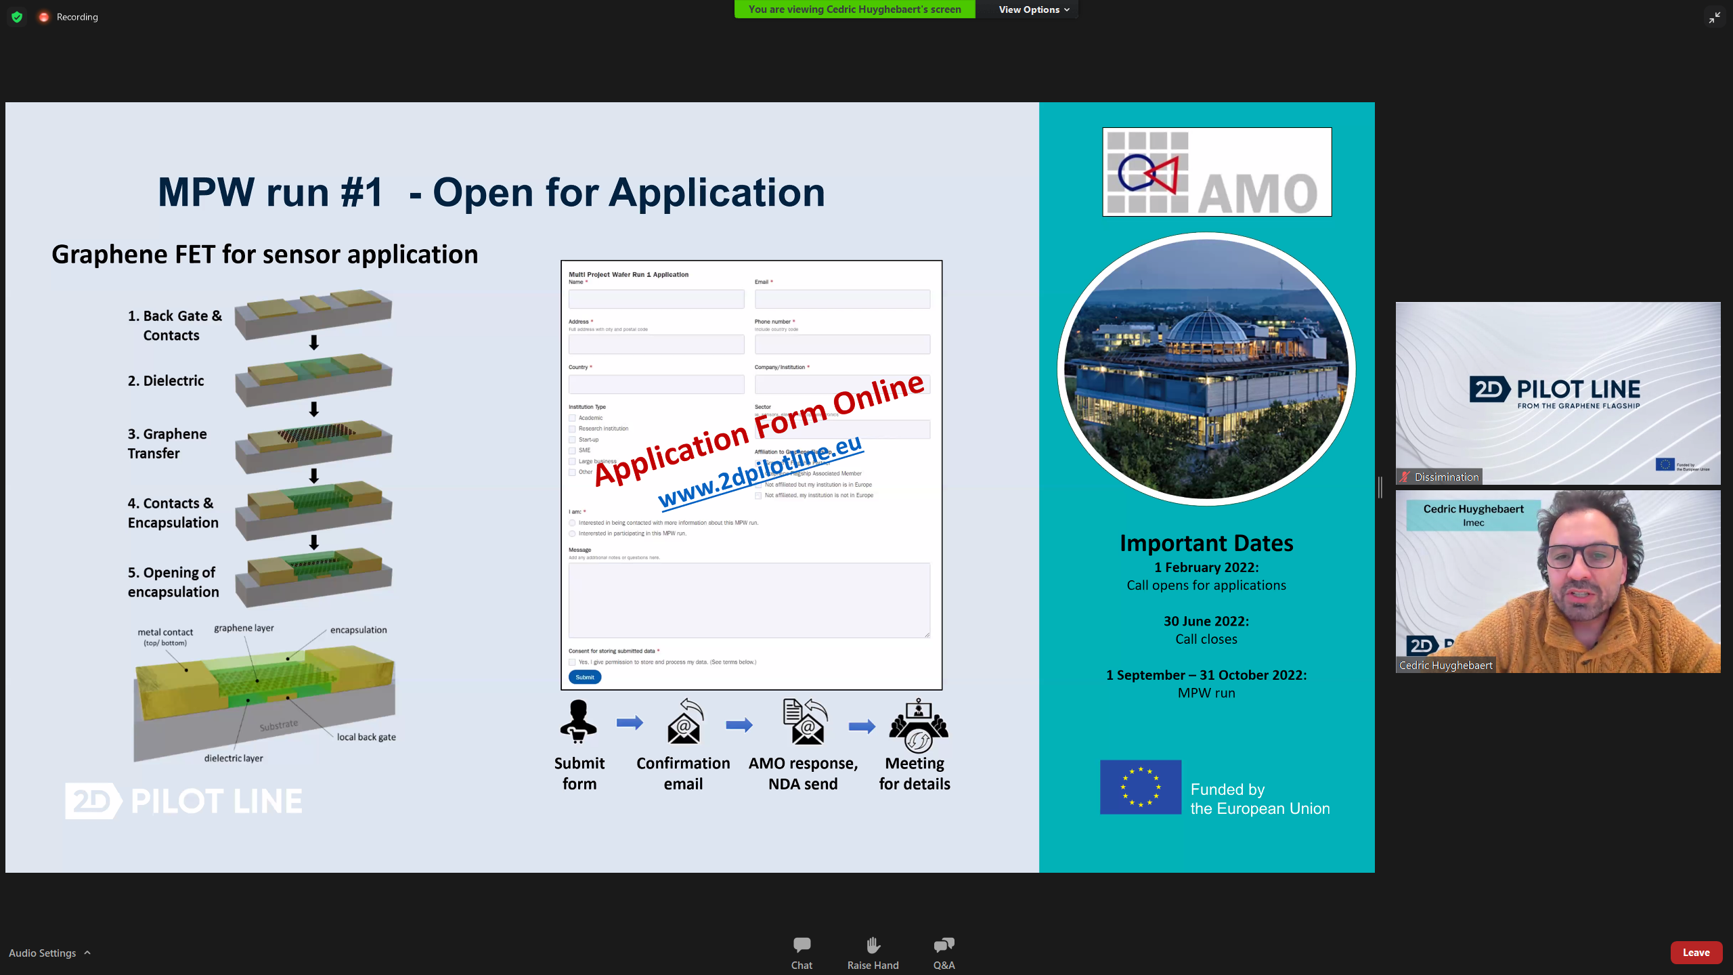Expand the Audio Settings caret menu

[87, 953]
